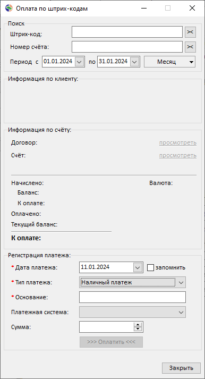Open the period end date calendar dropdown
This screenshot has height=379, width=205.
[x=134, y=62]
